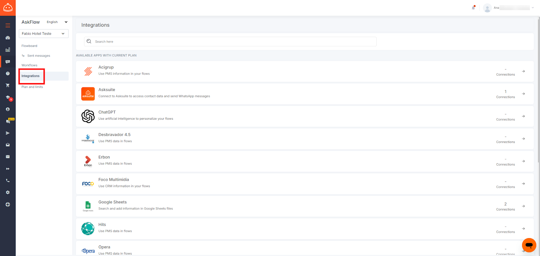Click the AskFlow title text
Image resolution: width=540 pixels, height=256 pixels.
click(x=30, y=22)
